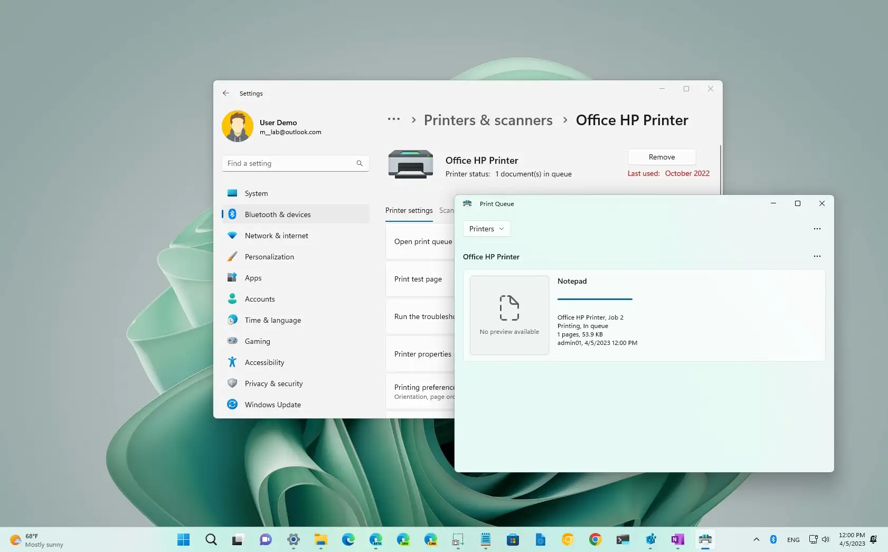Click the Bluetooth icon in the system tray

pos(774,539)
